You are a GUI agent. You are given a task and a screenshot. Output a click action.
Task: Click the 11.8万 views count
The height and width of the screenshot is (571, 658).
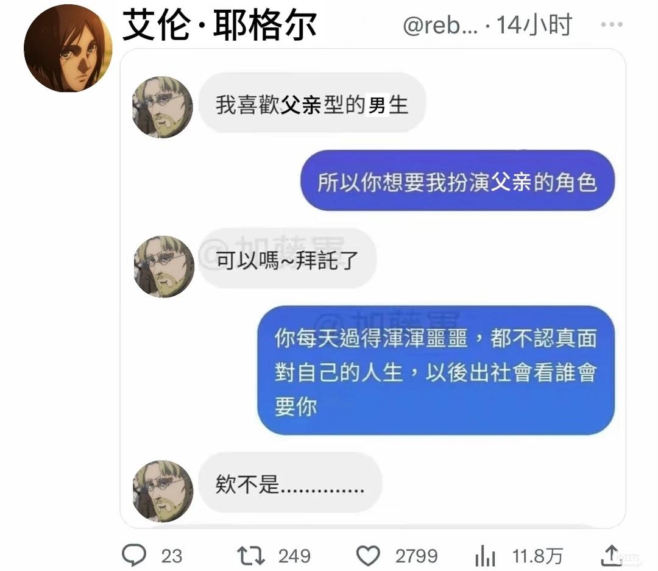pos(537,556)
